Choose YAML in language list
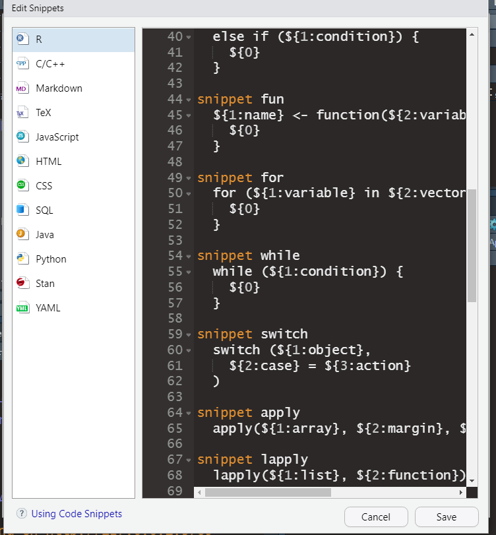This screenshot has width=496, height=535. pyautogui.click(x=74, y=308)
